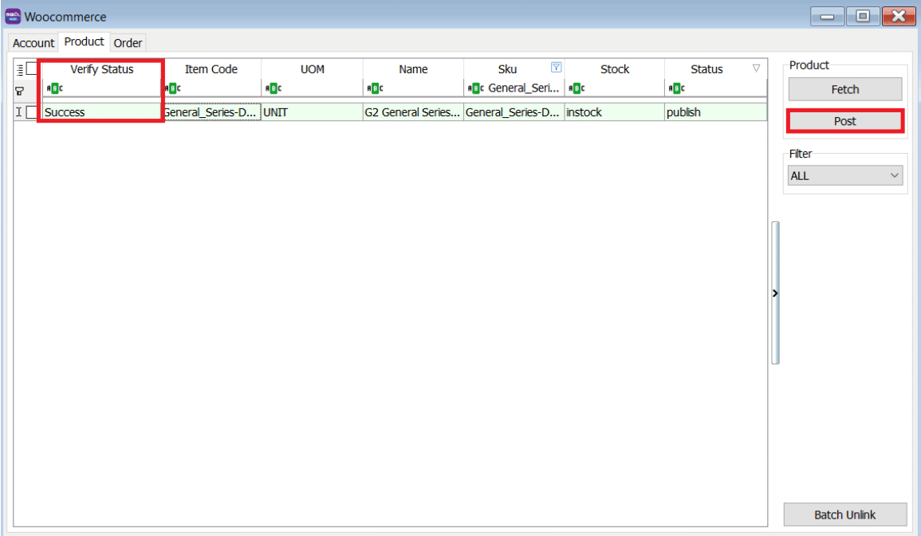Switch to the Account tab
The height and width of the screenshot is (536, 921).
(33, 43)
